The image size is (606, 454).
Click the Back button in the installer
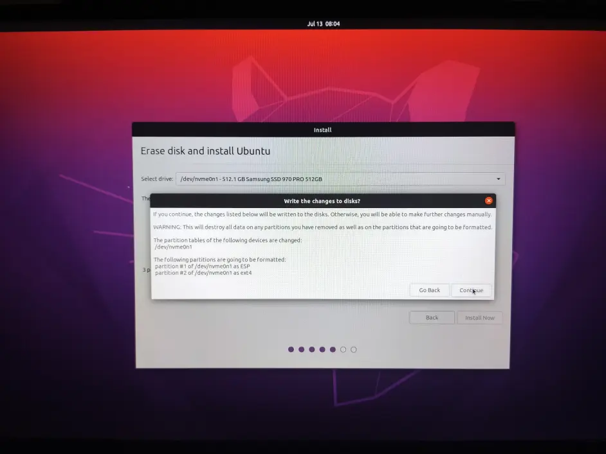pos(432,317)
